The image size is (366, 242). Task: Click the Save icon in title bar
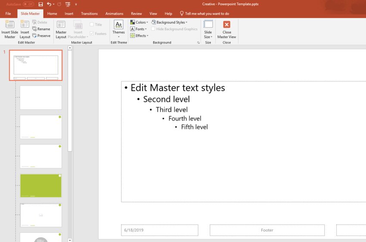[x=40, y=4]
